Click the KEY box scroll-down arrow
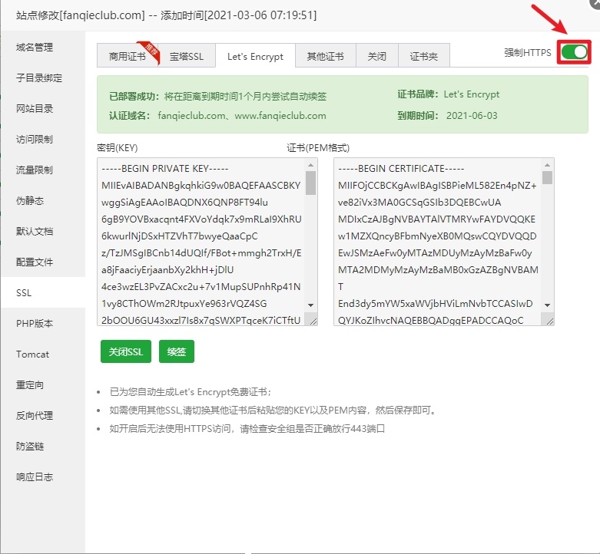The image size is (600, 554). (x=310, y=305)
